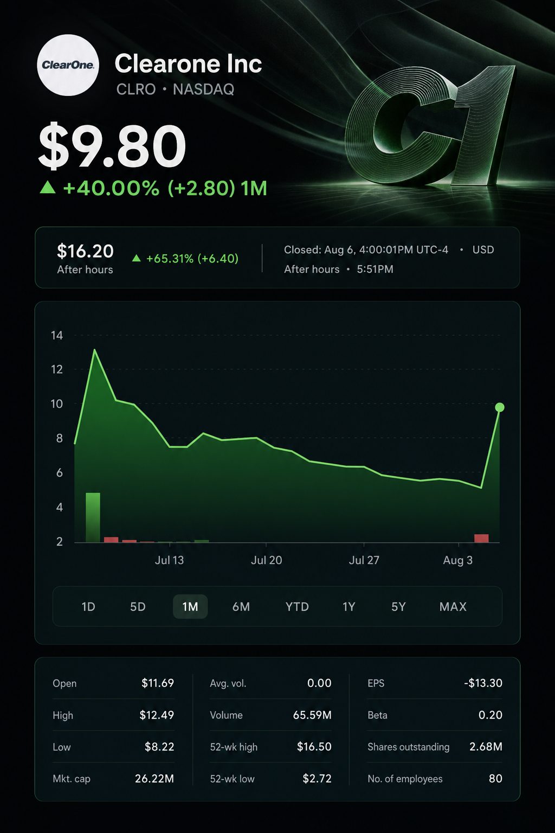The image size is (555, 833).
Task: Click the ClearOne company logo
Action: (68, 65)
